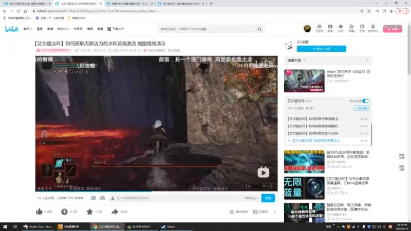Open the 动态 feed icon
Screen dimensions: 411x231
tap(341, 28)
